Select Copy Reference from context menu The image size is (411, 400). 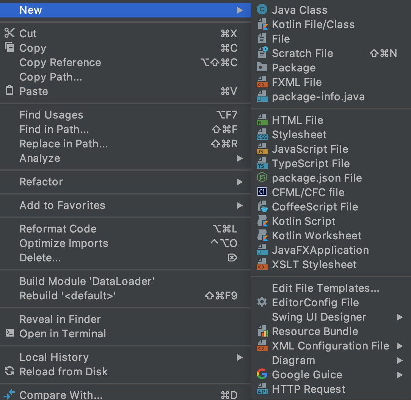[x=60, y=62]
